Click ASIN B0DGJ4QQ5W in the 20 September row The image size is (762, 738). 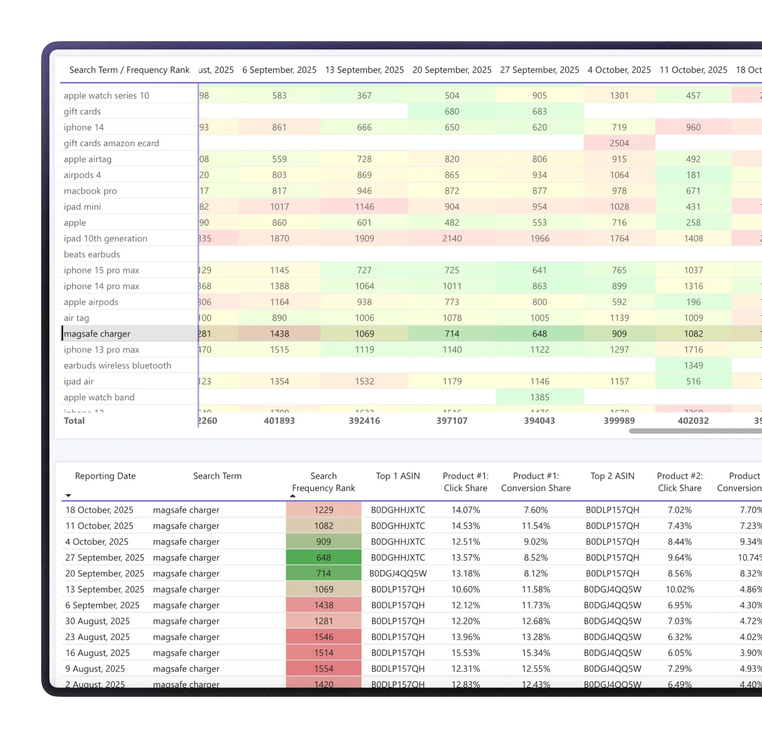[x=398, y=574]
